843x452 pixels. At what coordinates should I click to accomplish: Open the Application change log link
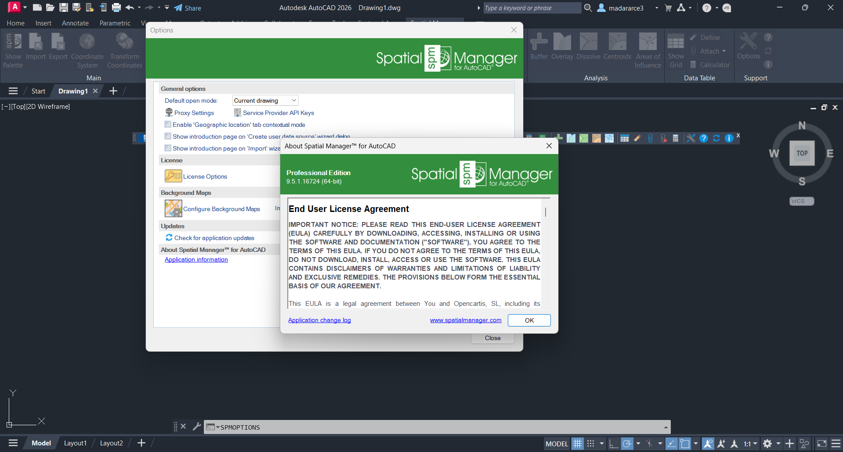[319, 320]
